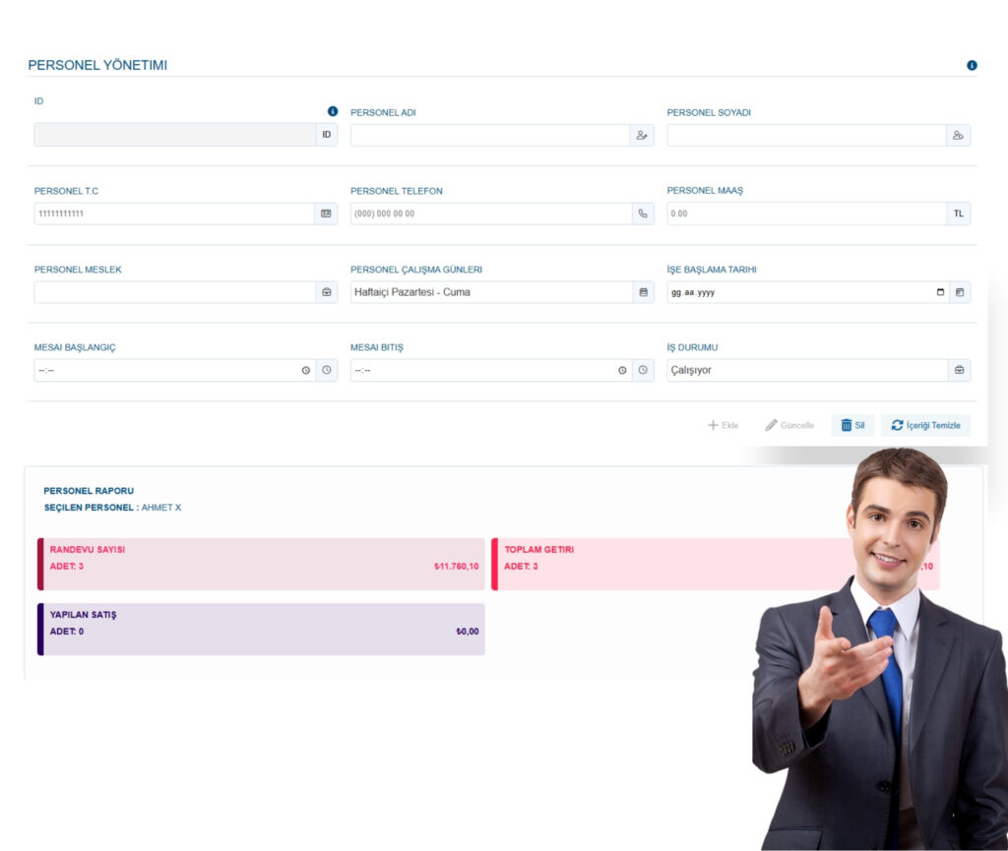The width and height of the screenshot is (1008, 851).
Task: Click the user icon next to Personel Adı
Action: coord(642,136)
